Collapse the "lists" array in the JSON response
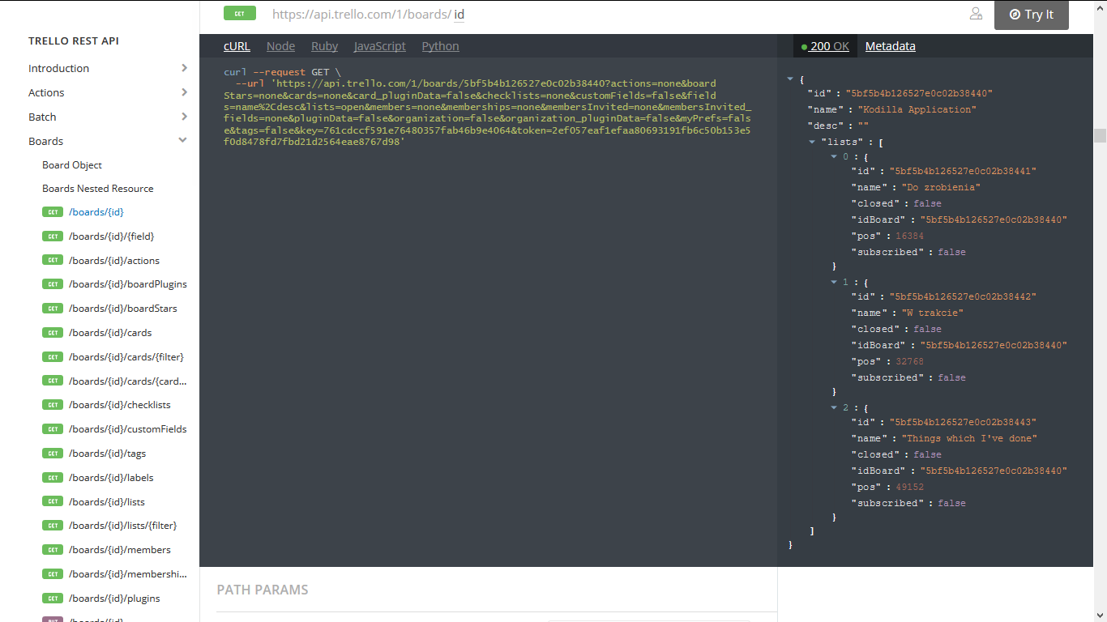The width and height of the screenshot is (1107, 622). (x=813, y=143)
